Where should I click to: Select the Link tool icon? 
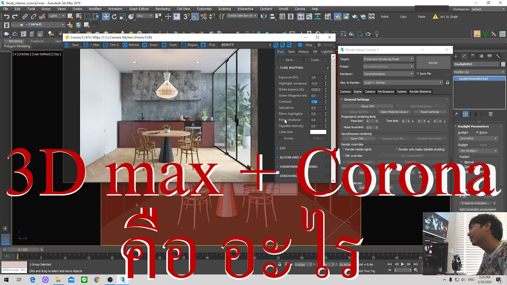click(25, 16)
